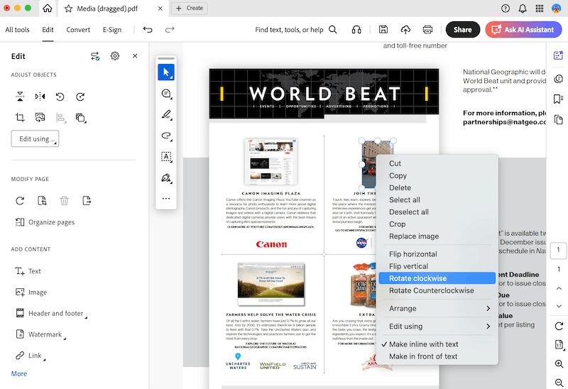
Task: Rotate object counterclockwise in Adjust Objects
Action: (60, 97)
